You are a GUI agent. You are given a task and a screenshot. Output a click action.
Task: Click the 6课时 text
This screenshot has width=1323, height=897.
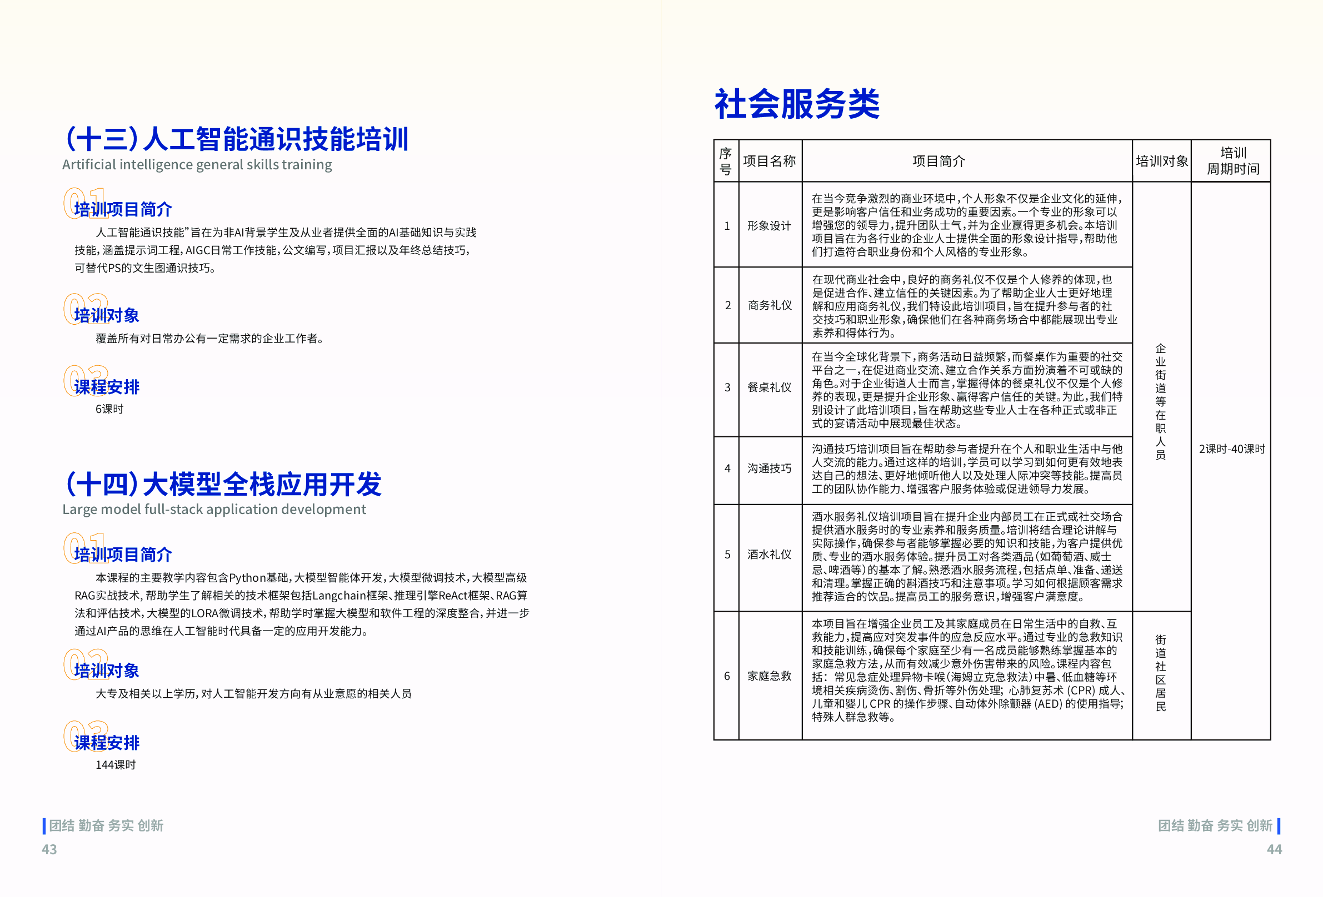[x=109, y=409]
